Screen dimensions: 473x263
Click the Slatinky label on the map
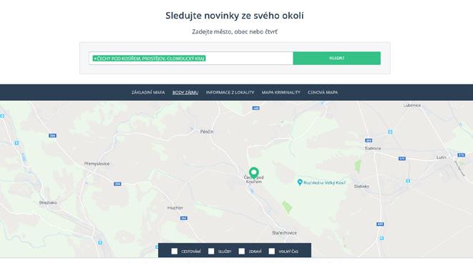[x=361, y=187]
